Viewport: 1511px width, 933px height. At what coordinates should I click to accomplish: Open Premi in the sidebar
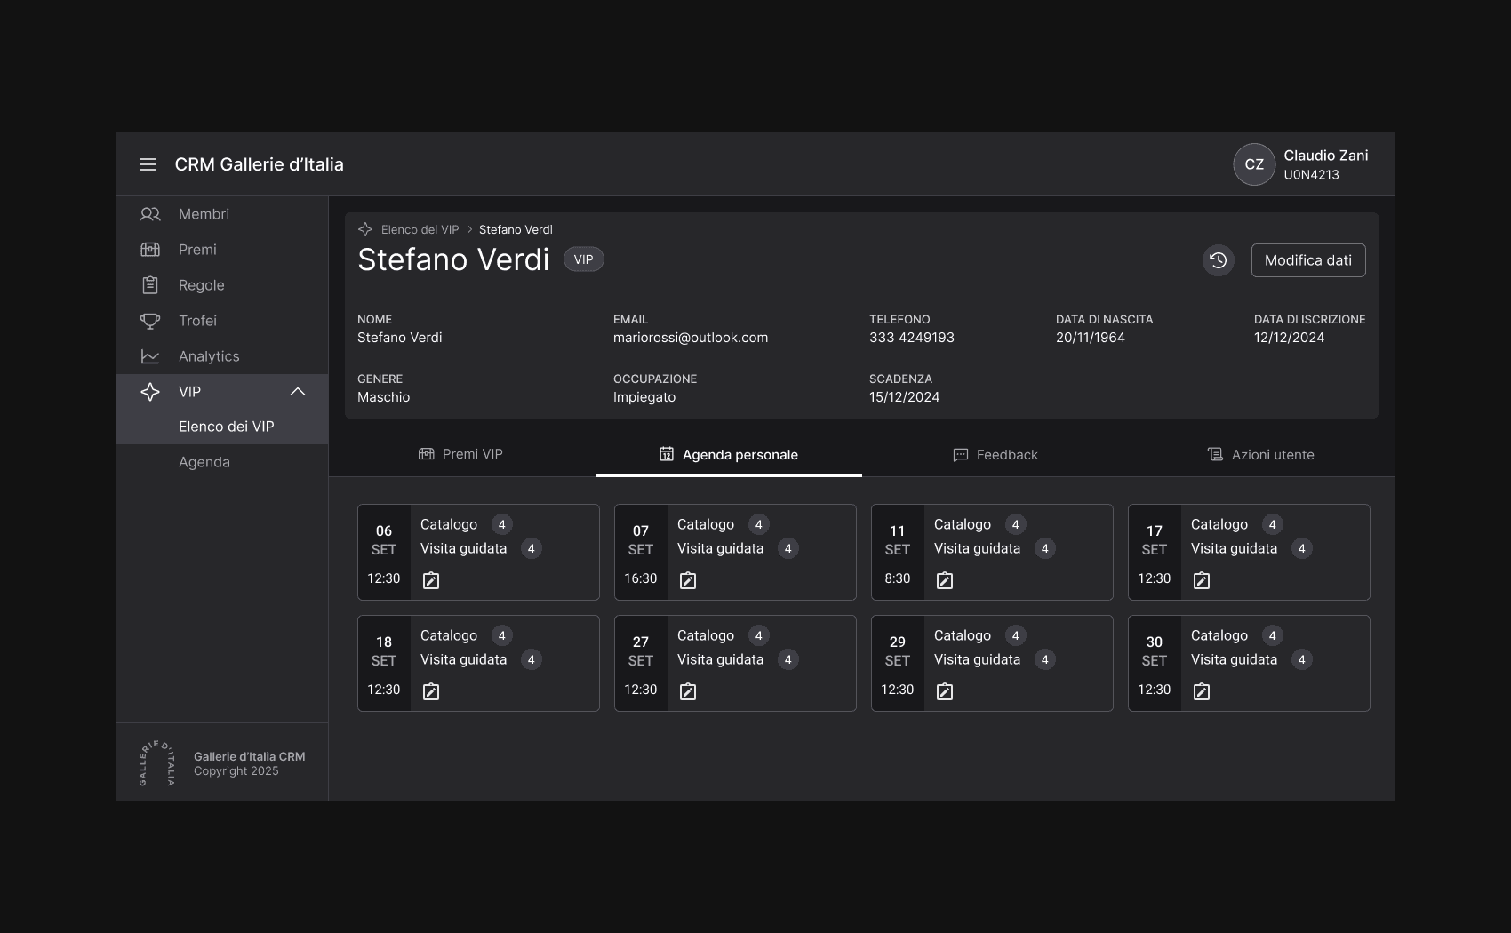coord(222,250)
